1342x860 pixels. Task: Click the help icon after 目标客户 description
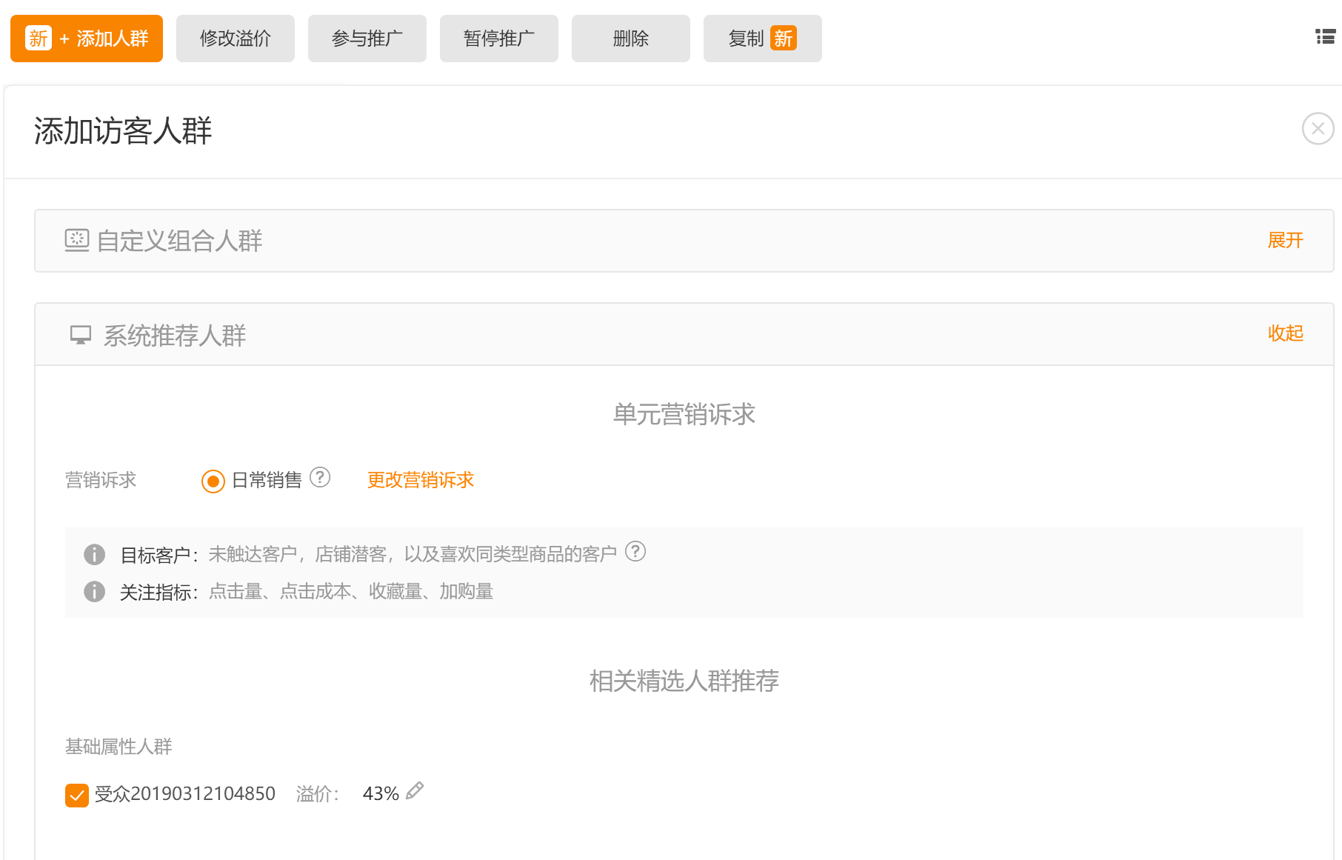pos(635,551)
